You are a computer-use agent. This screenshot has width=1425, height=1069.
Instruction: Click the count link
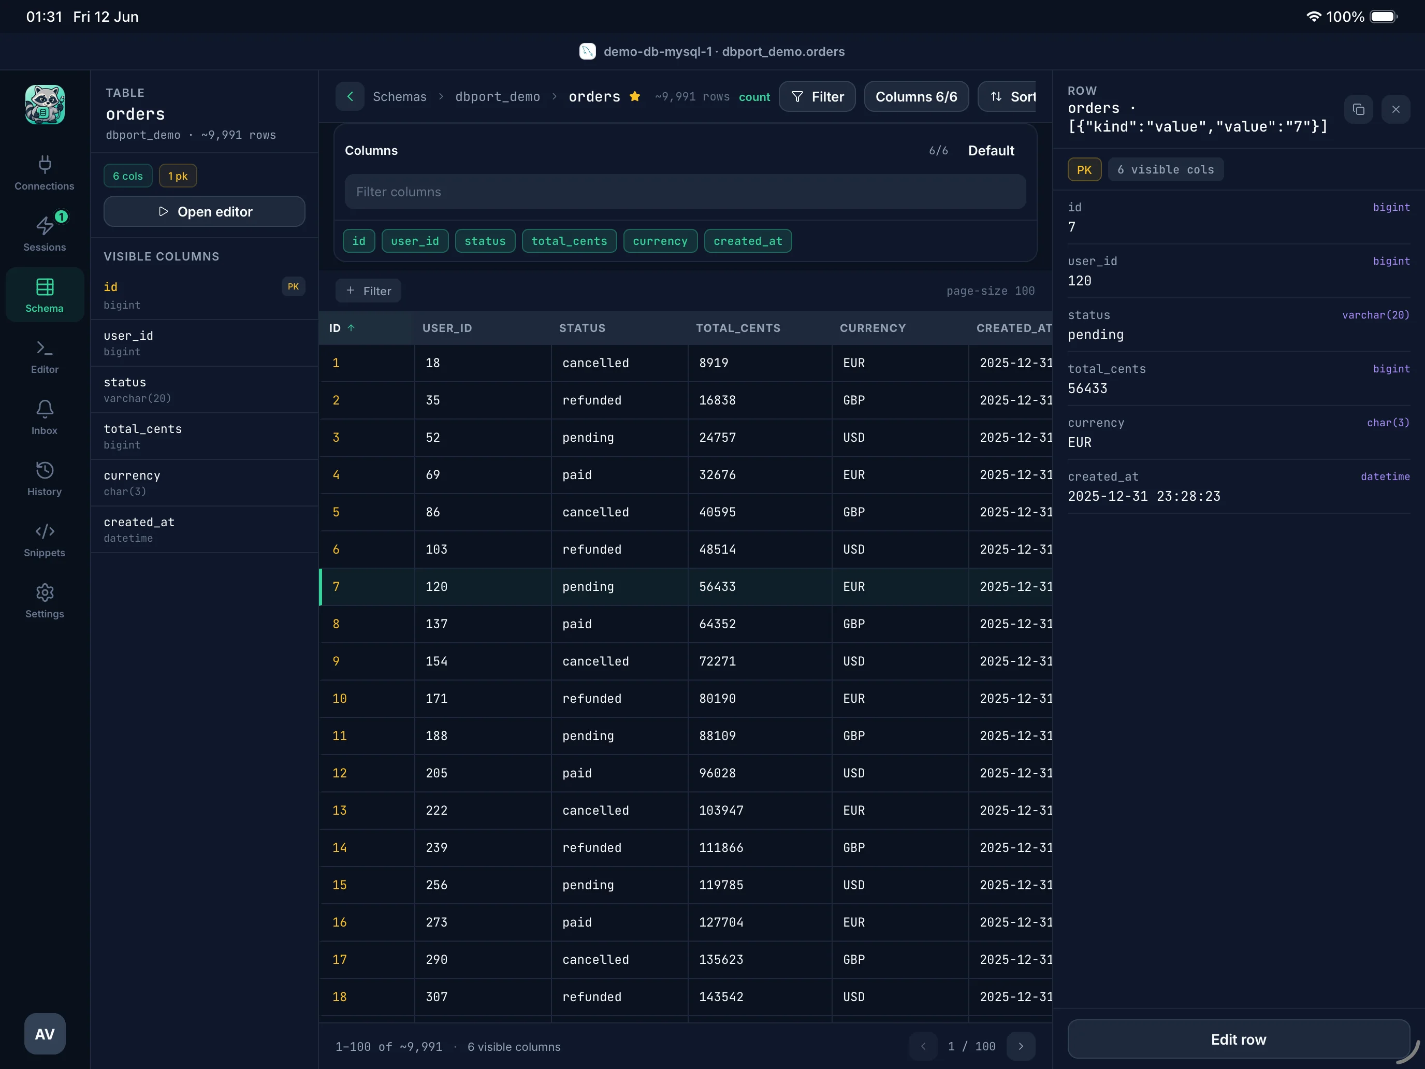pos(754,97)
